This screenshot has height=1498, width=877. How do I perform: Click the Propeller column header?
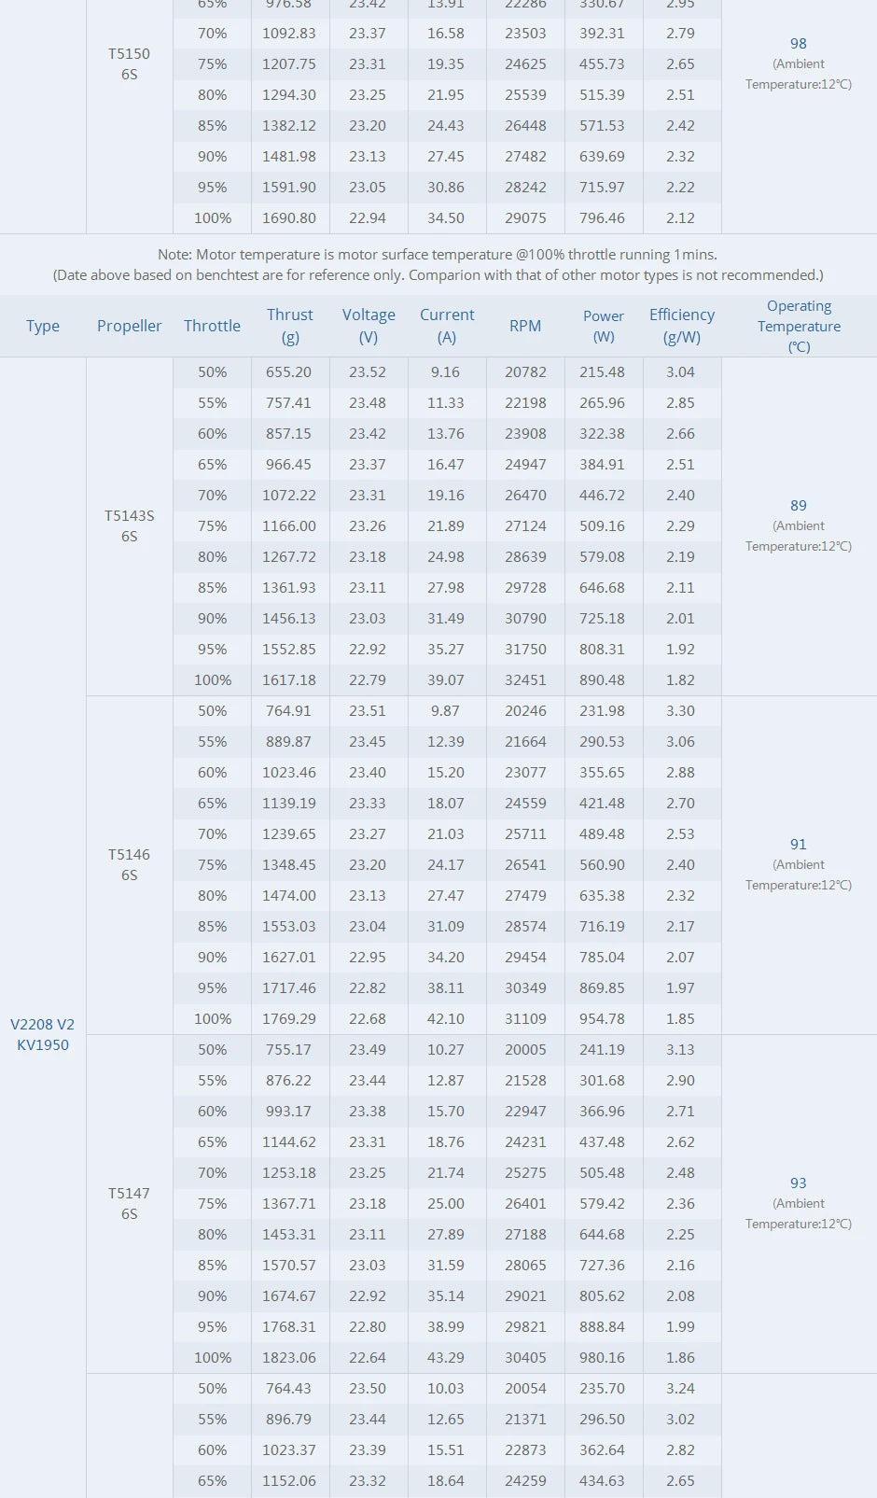click(129, 326)
